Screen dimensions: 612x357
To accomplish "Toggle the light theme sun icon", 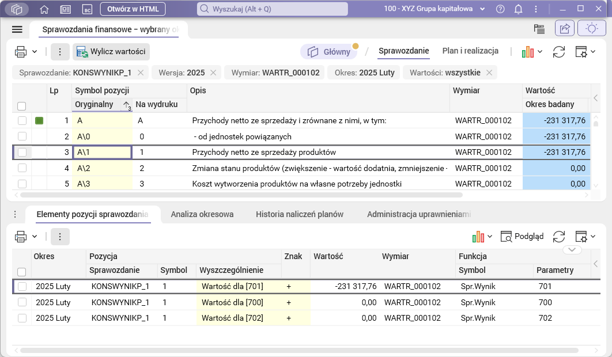I will point(591,29).
